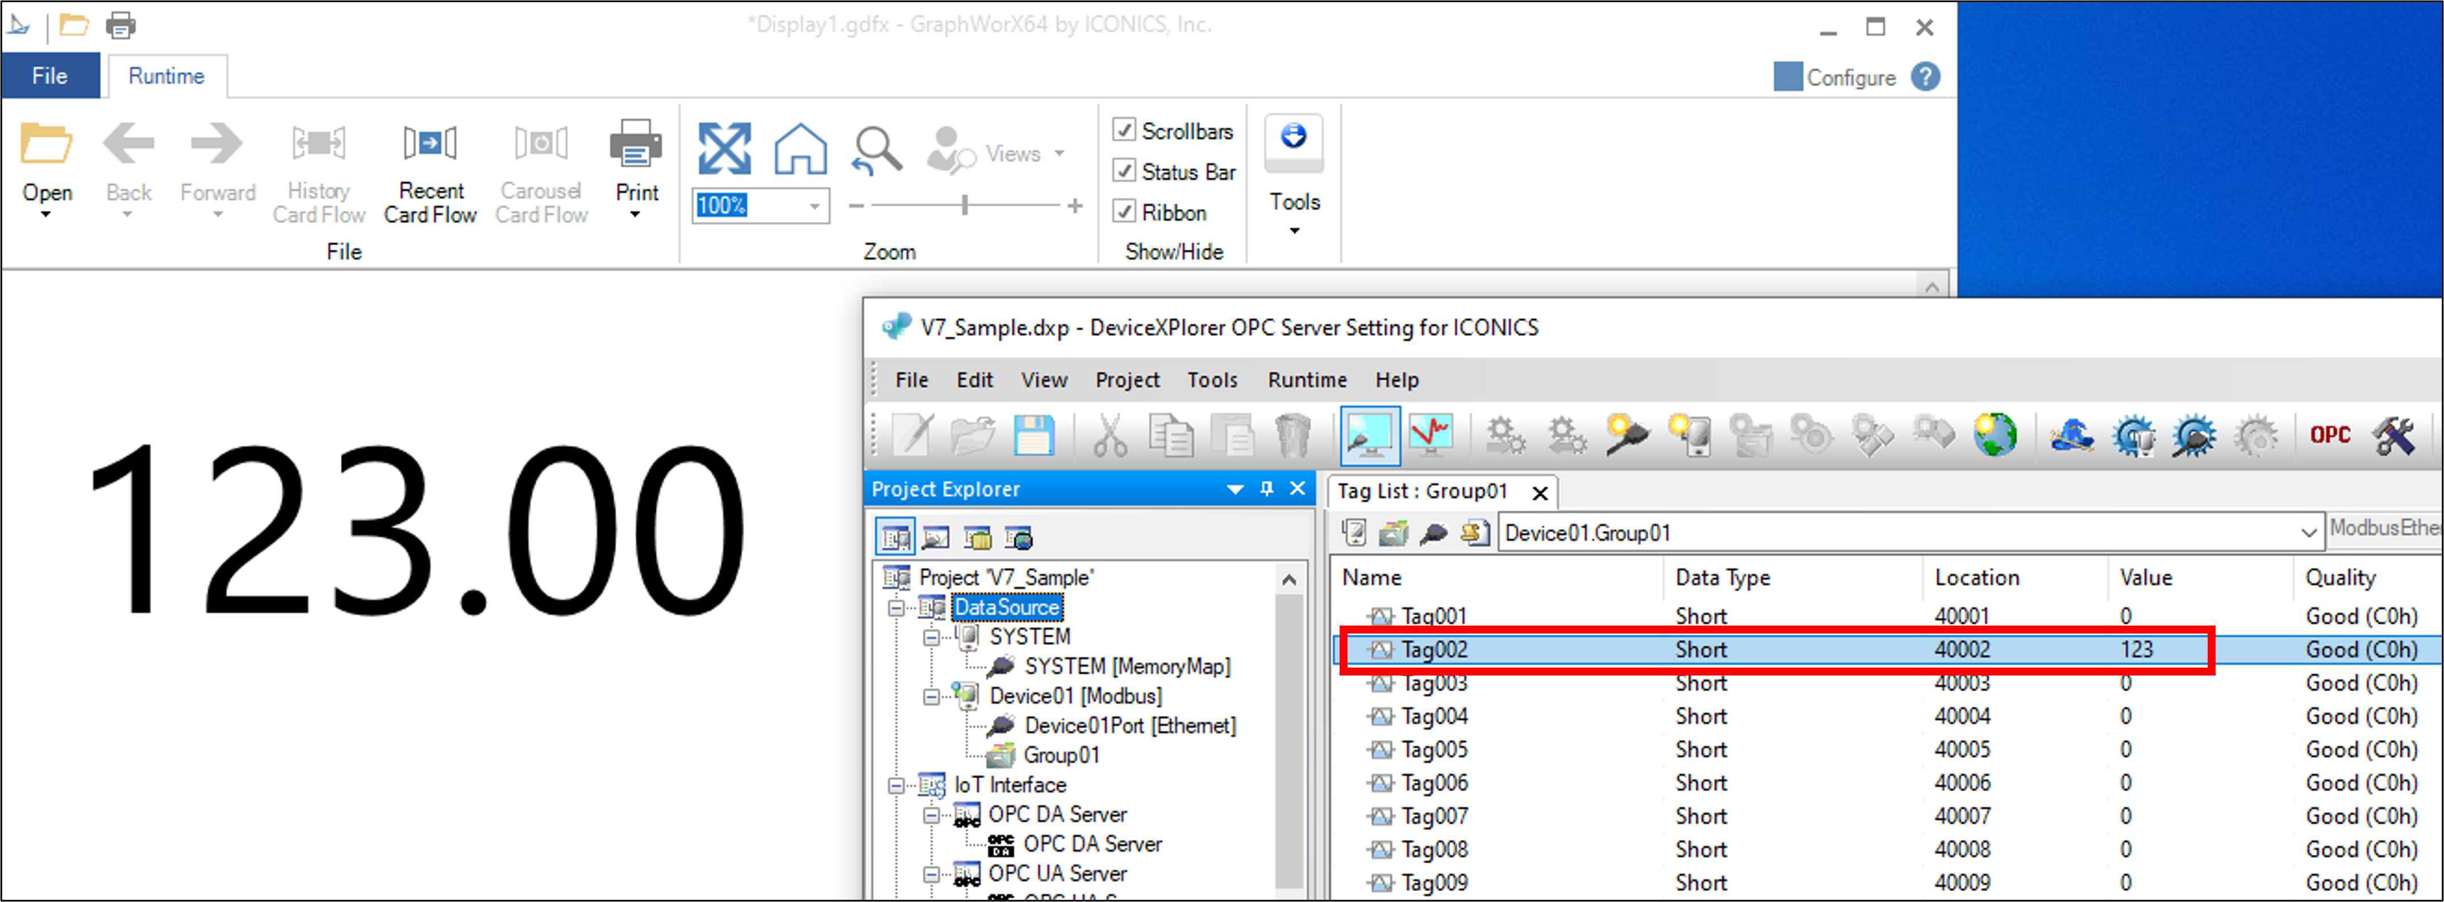This screenshot has height=902, width=2444.
Task: Click the Save icon in DeviceXPlorer toolbar
Action: point(1033,437)
